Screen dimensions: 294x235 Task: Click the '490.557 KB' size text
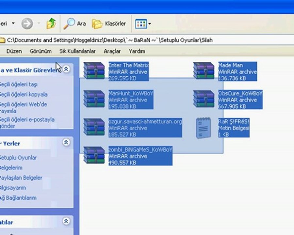[122, 163]
